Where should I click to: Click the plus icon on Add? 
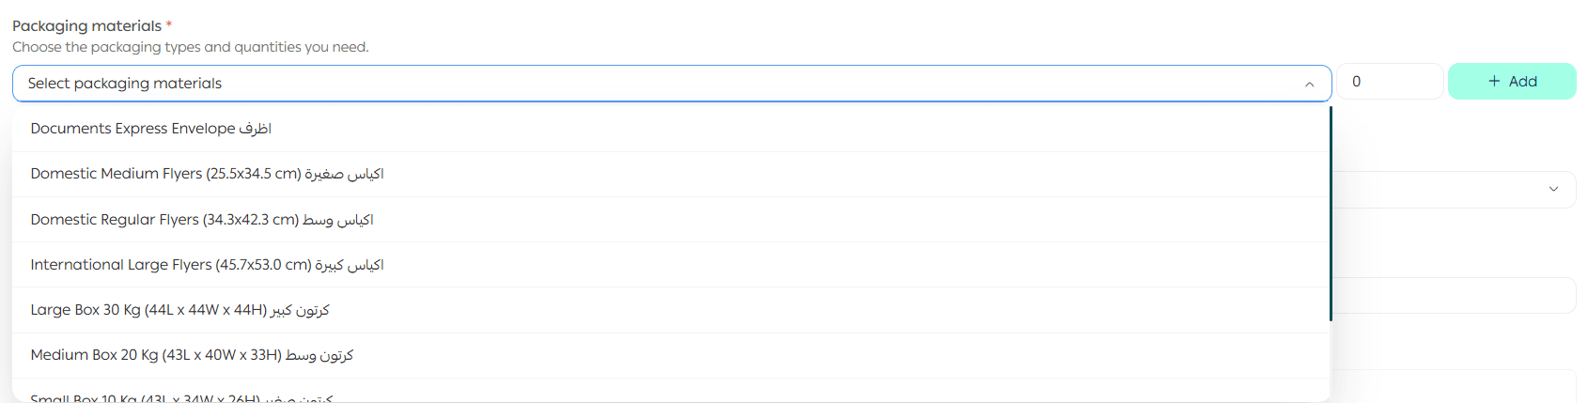point(1494,82)
